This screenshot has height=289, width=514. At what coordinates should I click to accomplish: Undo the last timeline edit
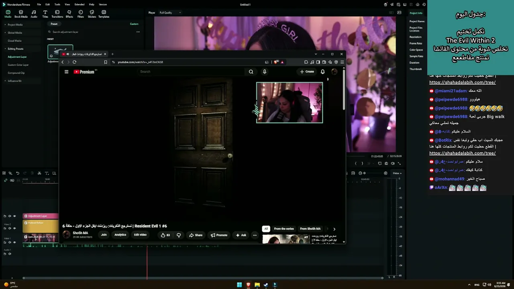[18, 173]
